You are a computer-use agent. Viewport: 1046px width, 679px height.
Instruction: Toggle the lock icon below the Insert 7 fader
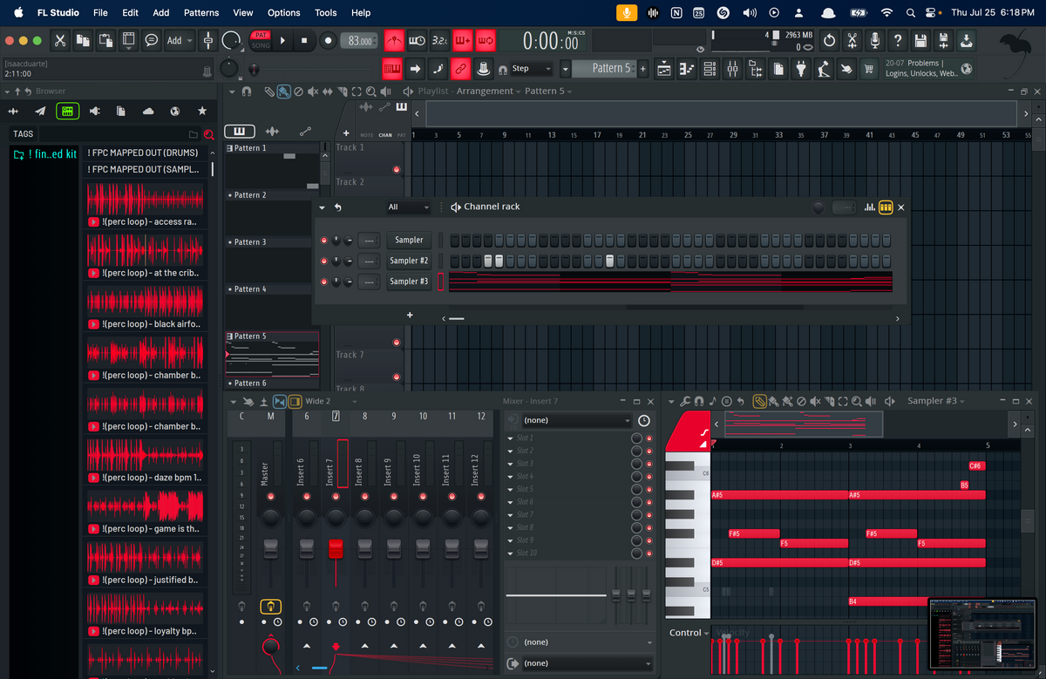(x=336, y=607)
